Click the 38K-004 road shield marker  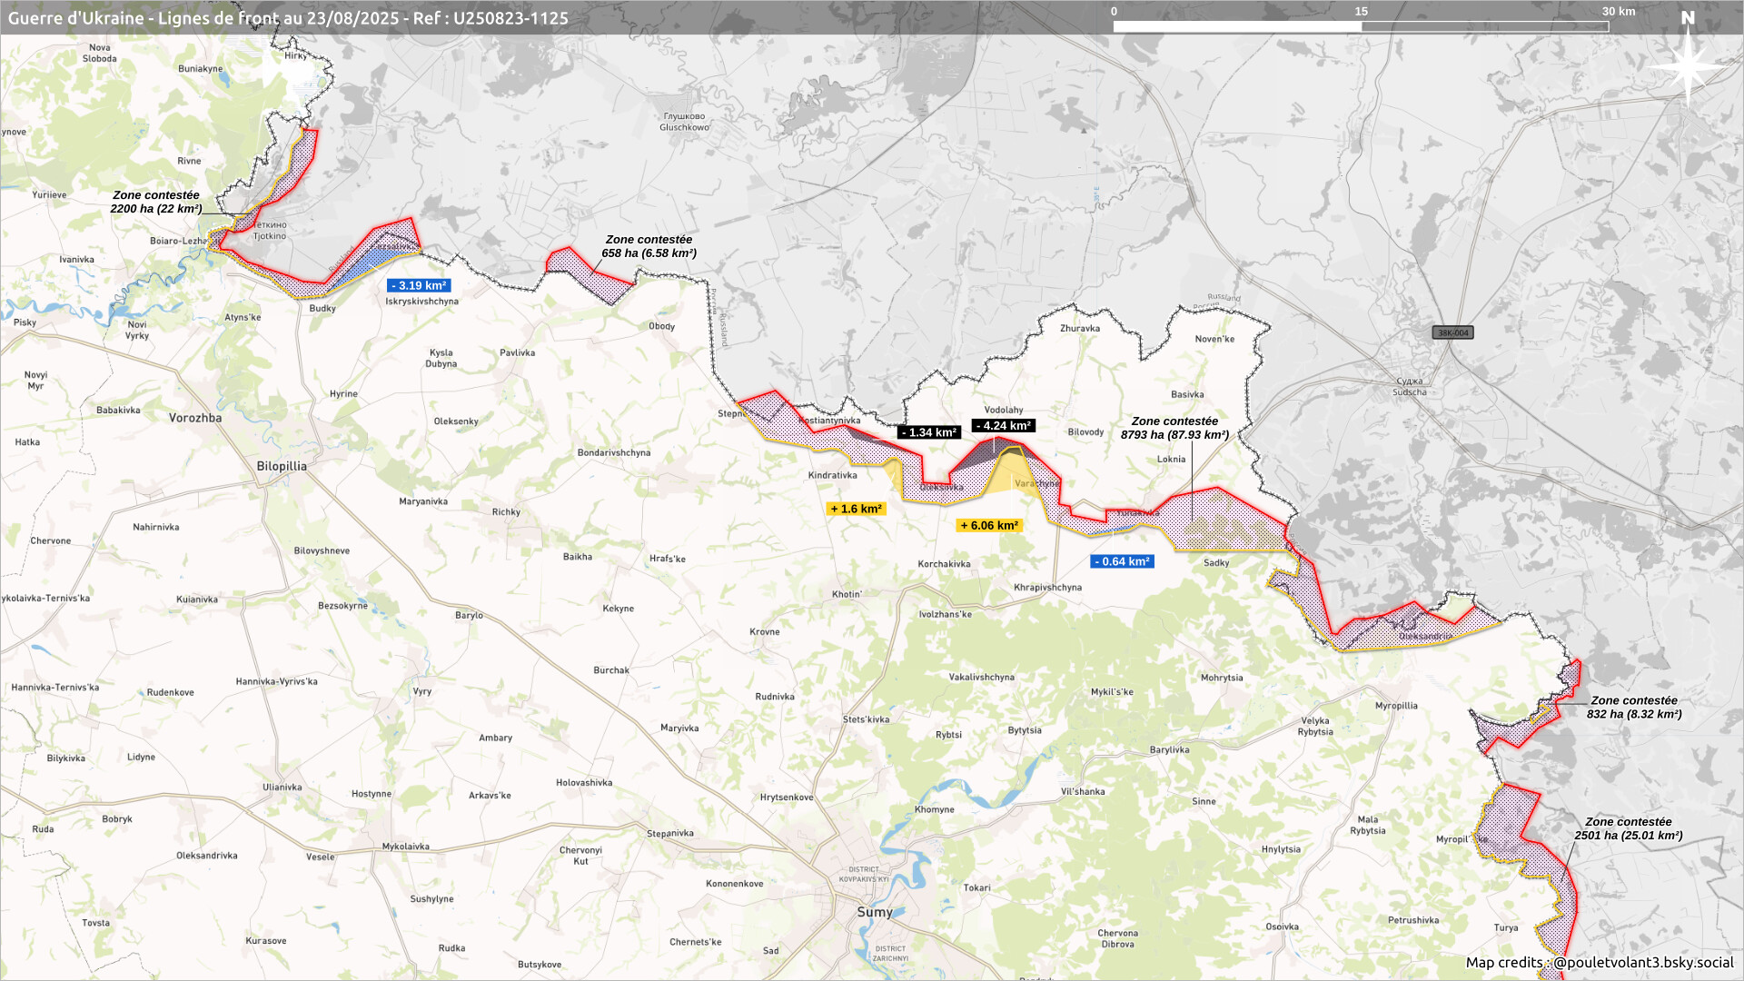tap(1452, 332)
